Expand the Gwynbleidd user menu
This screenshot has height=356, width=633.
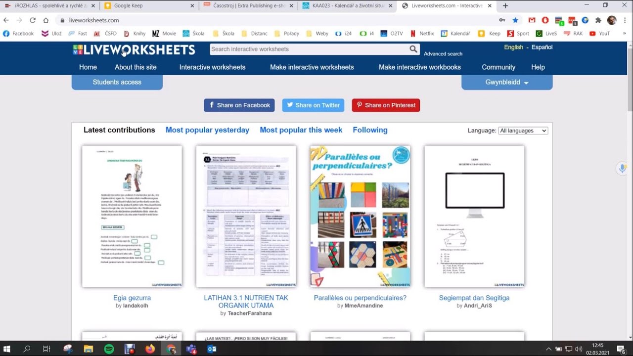pos(507,83)
